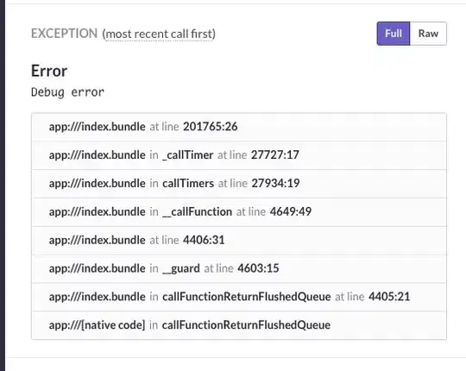Click line number 27934:19 in the callTimers frame
The height and width of the screenshot is (371, 466).
[x=275, y=184]
